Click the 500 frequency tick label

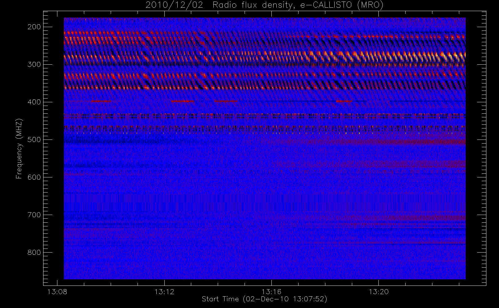pyautogui.click(x=34, y=140)
